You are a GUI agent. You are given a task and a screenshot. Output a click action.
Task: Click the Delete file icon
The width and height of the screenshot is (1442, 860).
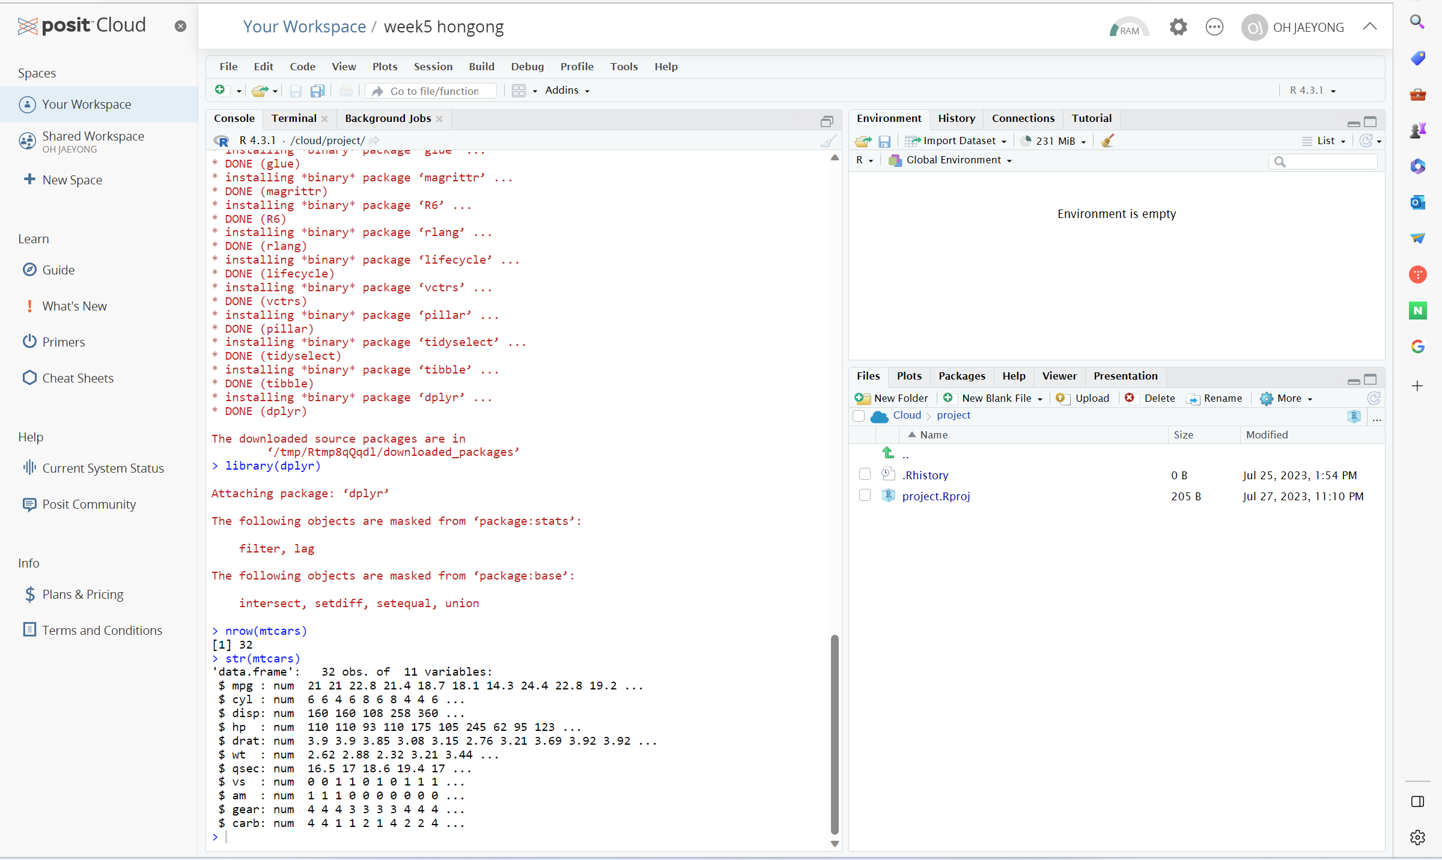pos(1130,398)
